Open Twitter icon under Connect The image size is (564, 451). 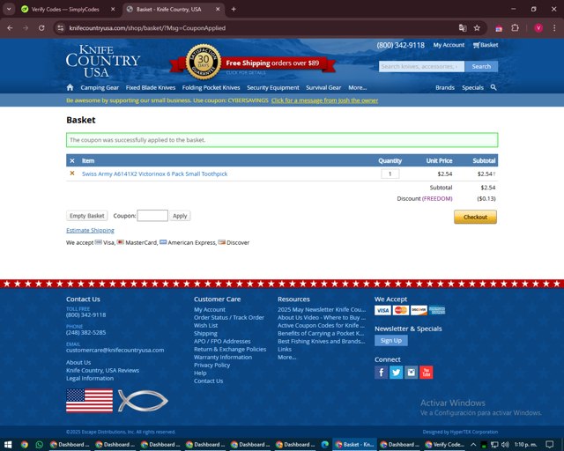click(396, 373)
